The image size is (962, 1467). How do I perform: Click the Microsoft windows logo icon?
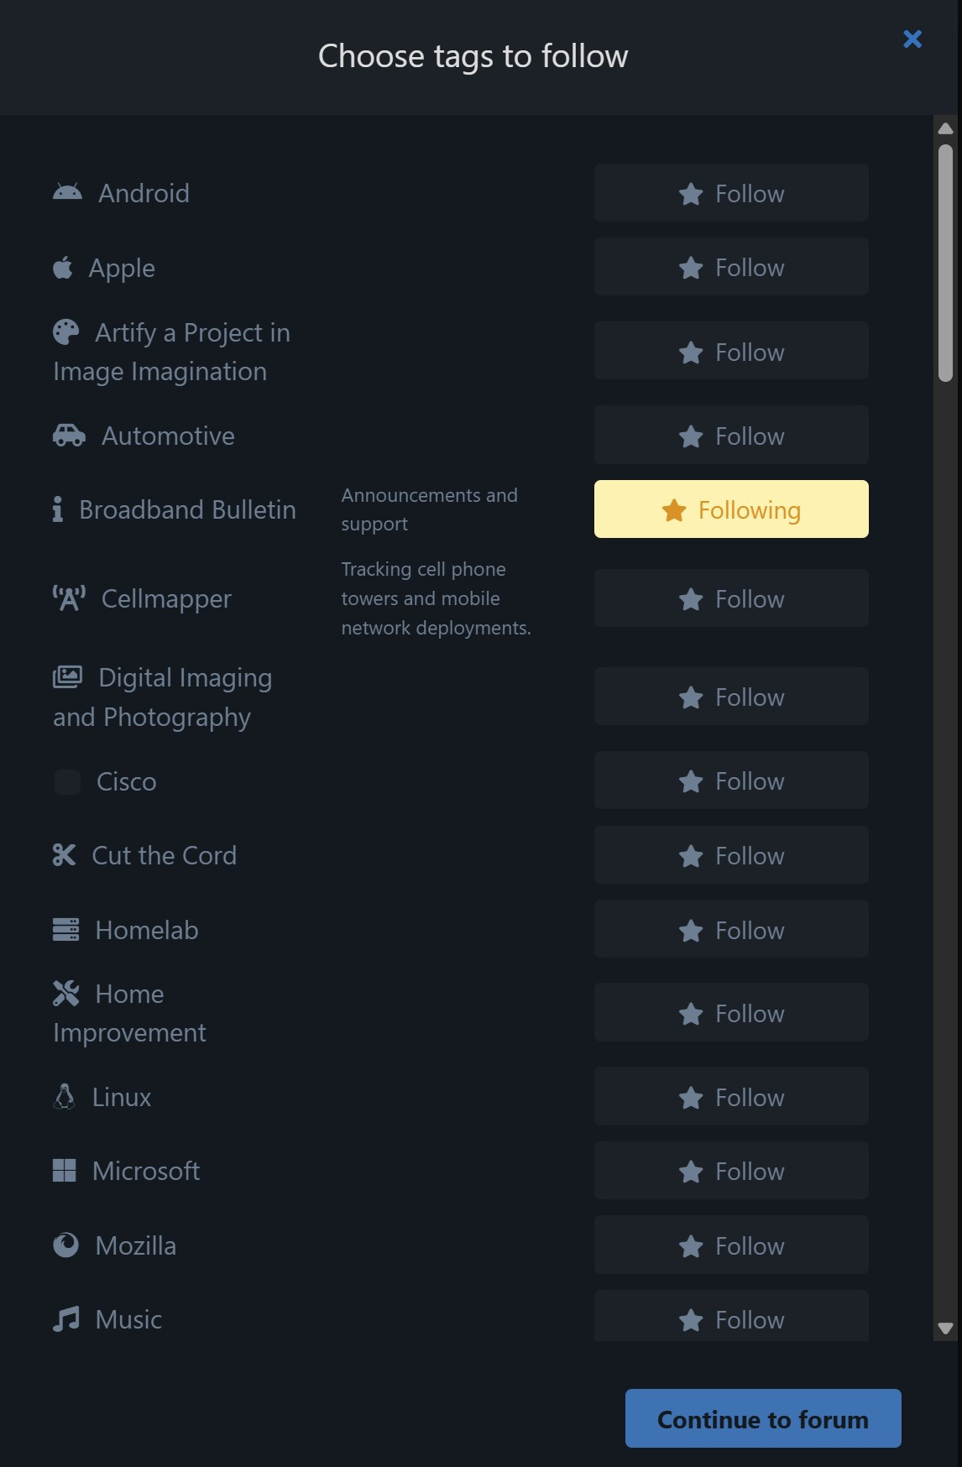point(64,1170)
